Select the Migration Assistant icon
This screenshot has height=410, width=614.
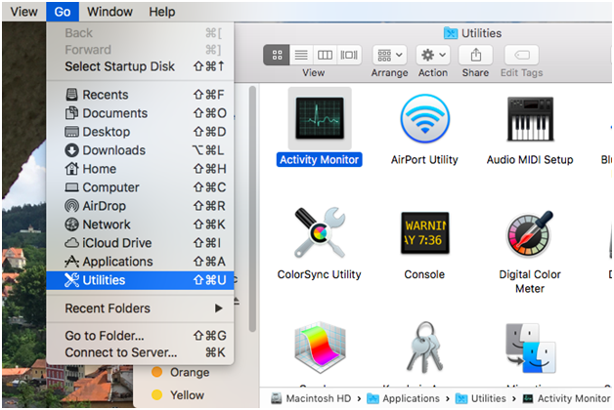click(x=531, y=348)
